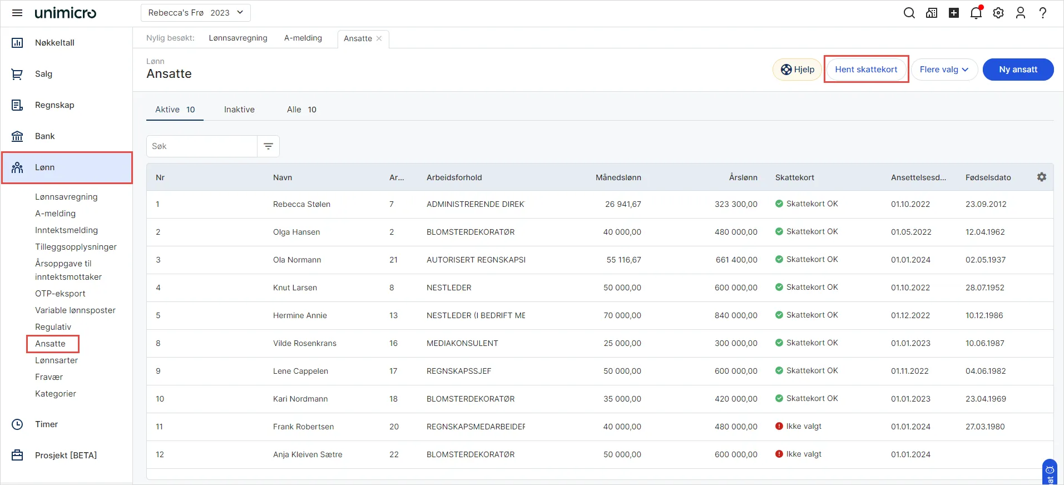Open the hamburger navigation menu
Screen dimensions: 1064x485
[x=17, y=13]
